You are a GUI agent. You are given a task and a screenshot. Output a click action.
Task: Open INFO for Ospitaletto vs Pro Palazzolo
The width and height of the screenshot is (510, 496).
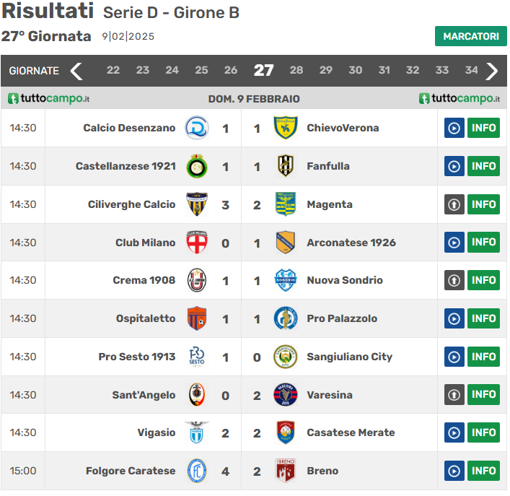(x=483, y=318)
